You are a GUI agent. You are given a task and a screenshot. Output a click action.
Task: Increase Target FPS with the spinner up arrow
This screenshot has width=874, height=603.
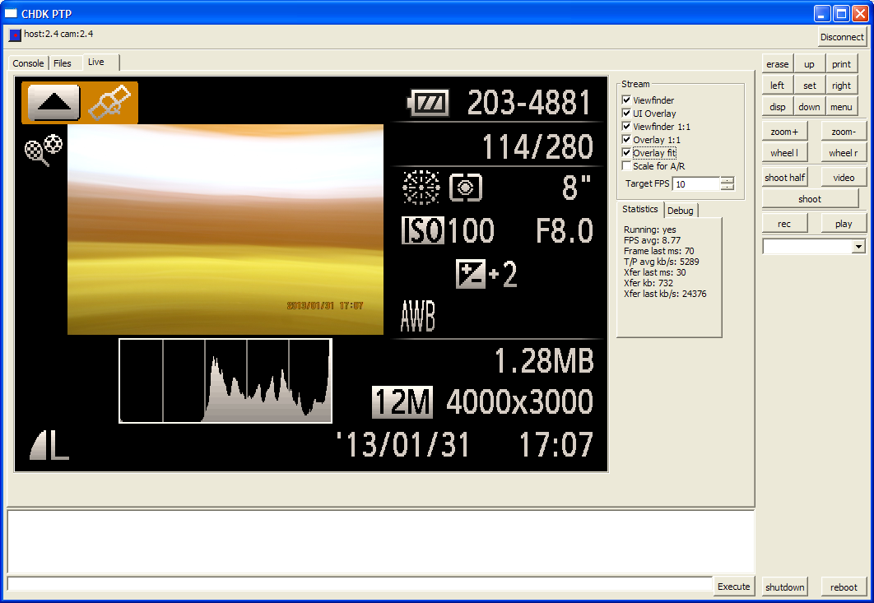tap(728, 180)
